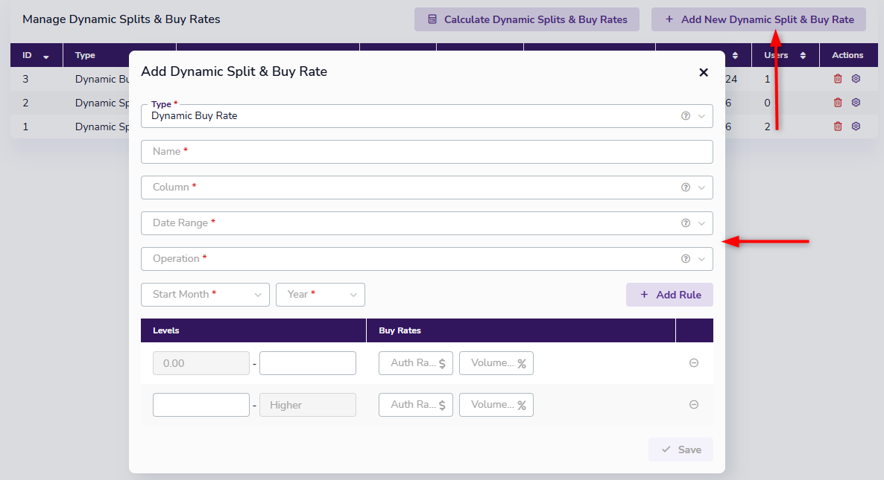Image resolution: width=884 pixels, height=480 pixels.
Task: Click trash icon for row ID 1
Action: [x=838, y=127]
